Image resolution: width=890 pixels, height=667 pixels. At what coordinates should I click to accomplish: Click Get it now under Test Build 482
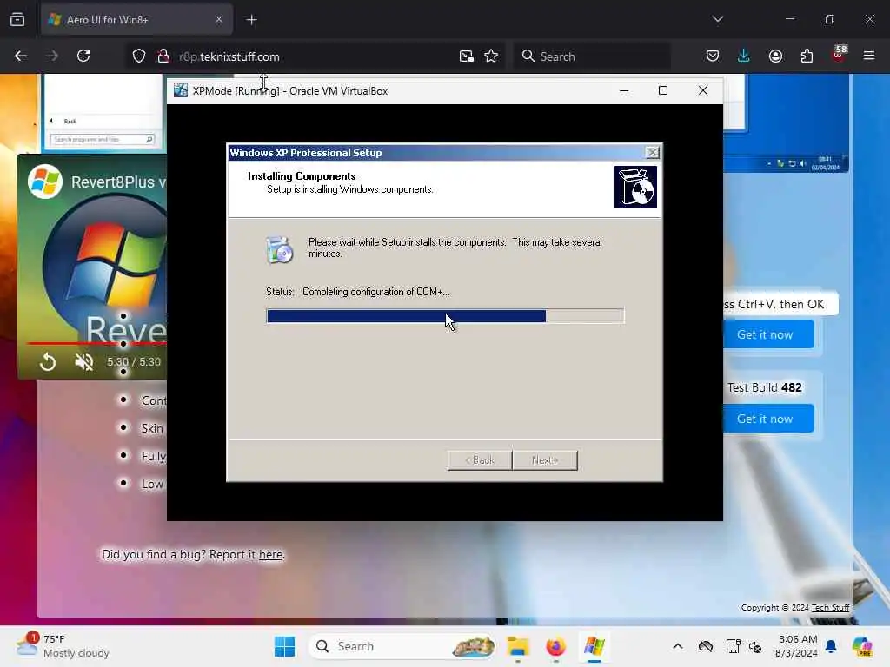click(x=765, y=419)
